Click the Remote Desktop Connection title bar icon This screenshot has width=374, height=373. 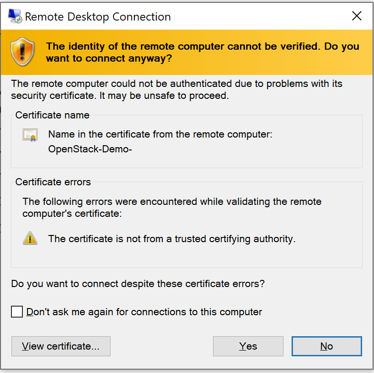15,17
